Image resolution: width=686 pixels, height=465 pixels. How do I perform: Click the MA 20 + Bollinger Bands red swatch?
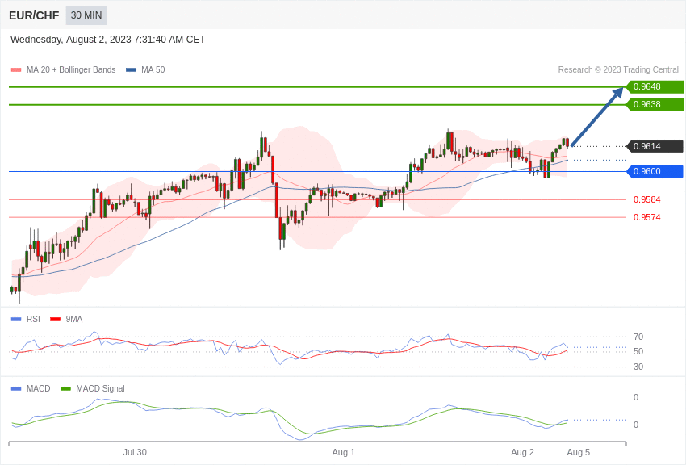(x=16, y=70)
